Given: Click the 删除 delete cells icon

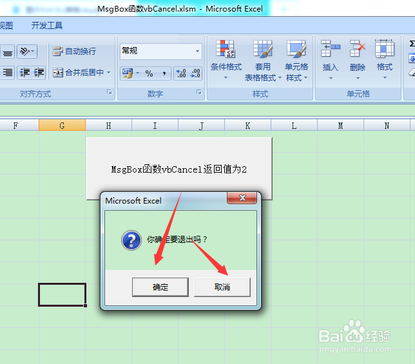Looking at the screenshot, I should point(357,49).
